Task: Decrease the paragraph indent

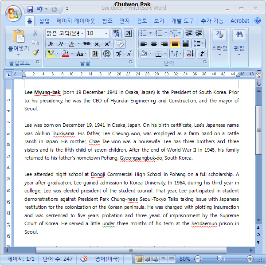Action: [x=189, y=33]
